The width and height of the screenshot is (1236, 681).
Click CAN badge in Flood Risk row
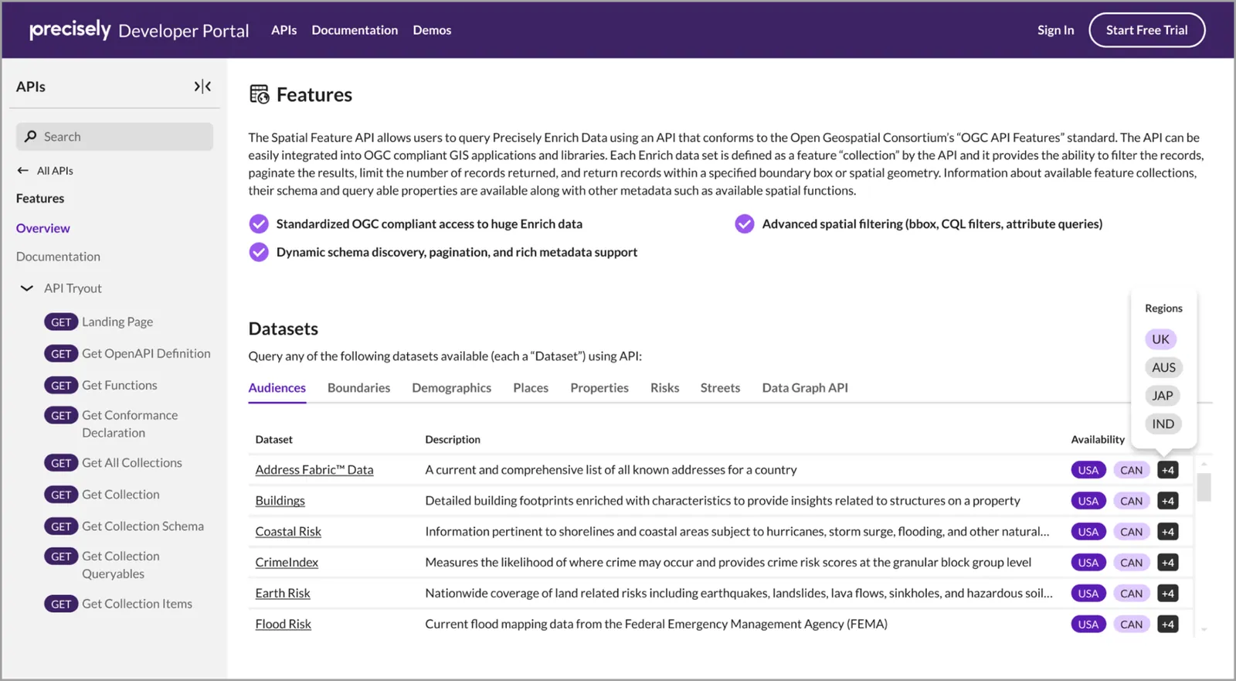click(1132, 625)
